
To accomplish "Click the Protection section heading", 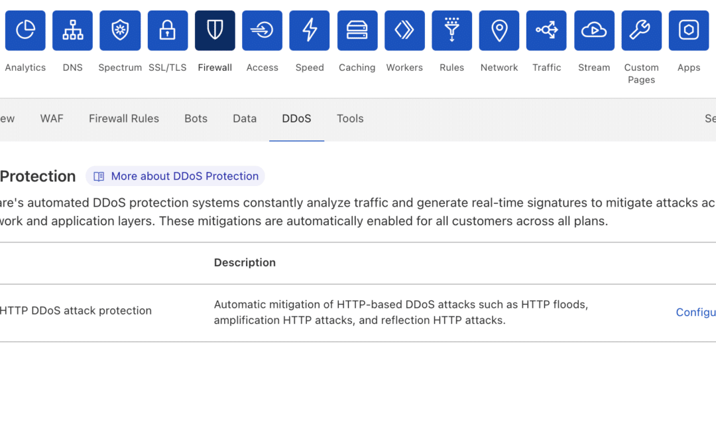I will (38, 177).
